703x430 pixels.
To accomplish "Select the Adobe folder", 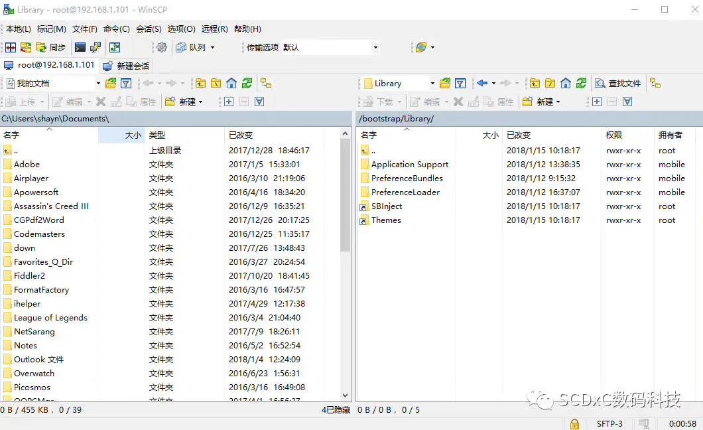I will click(27, 164).
